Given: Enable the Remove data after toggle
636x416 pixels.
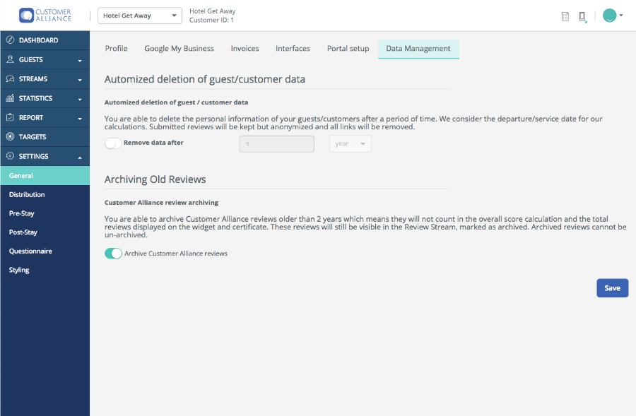Looking at the screenshot, I should point(113,143).
